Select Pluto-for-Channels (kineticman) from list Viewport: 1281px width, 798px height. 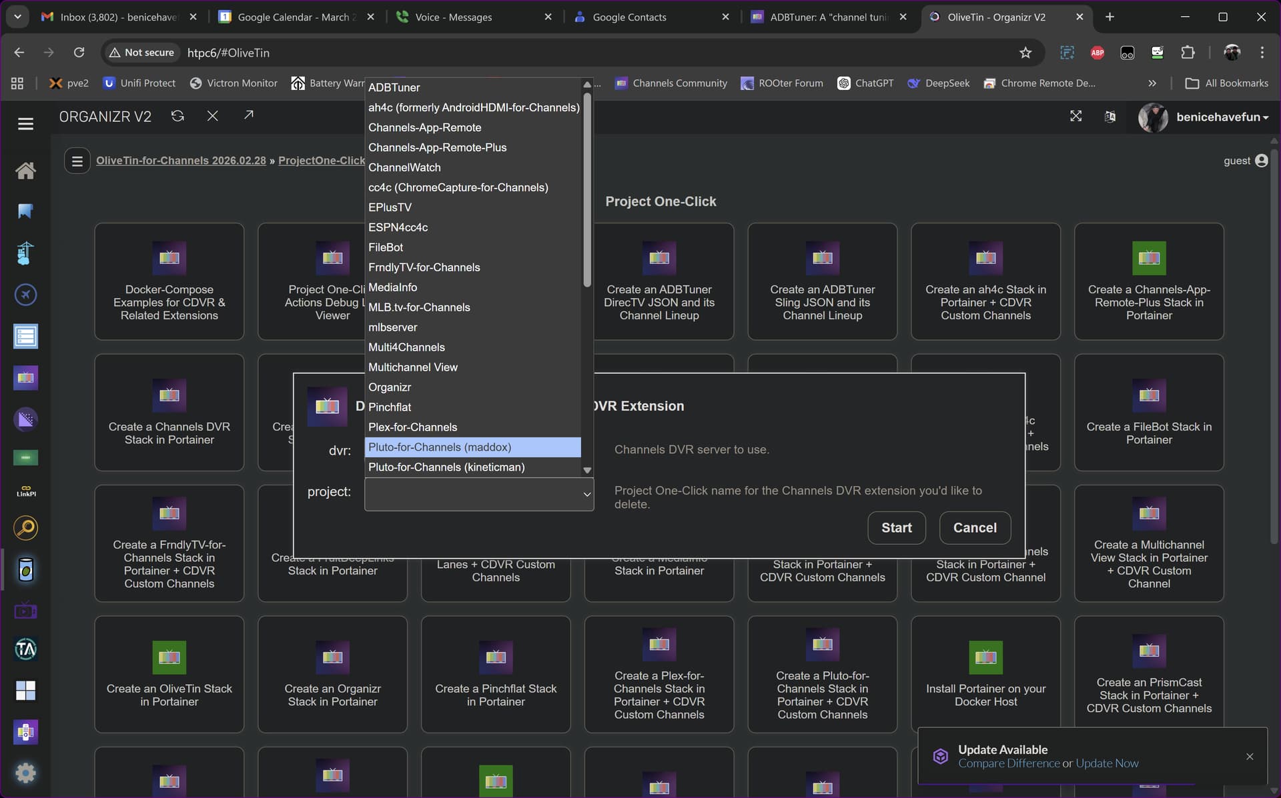coord(446,467)
